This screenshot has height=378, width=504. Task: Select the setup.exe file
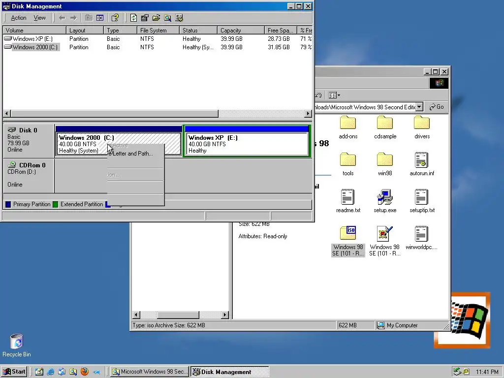[385, 201]
